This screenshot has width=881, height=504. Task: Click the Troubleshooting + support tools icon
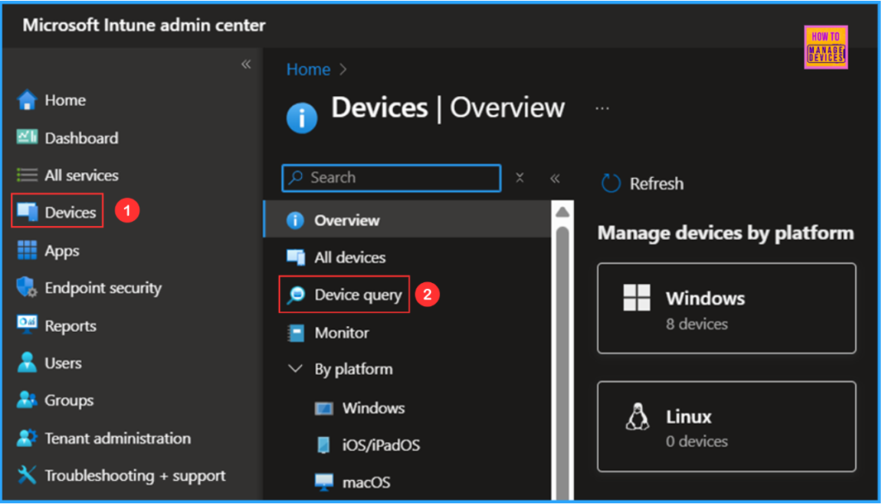tap(27, 475)
